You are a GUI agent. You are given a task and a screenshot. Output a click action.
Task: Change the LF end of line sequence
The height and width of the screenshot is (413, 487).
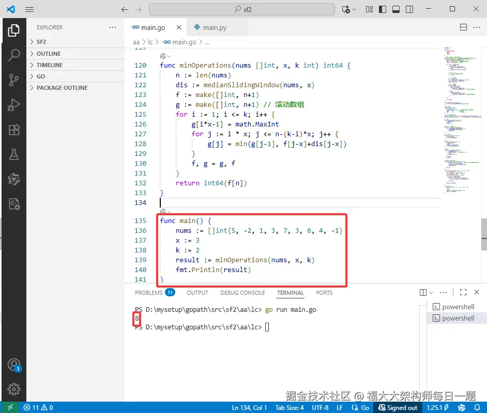(340, 407)
